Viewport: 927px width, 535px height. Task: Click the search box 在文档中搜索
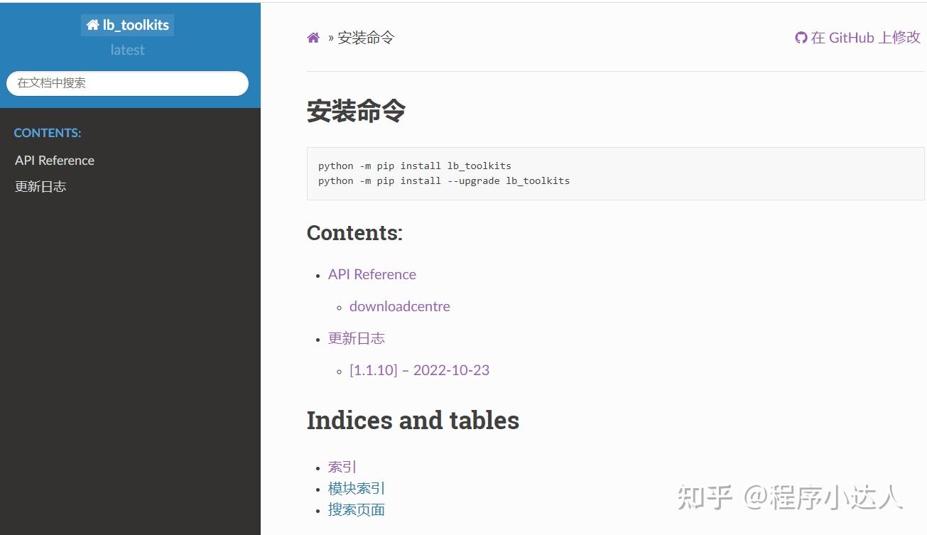coord(127,83)
